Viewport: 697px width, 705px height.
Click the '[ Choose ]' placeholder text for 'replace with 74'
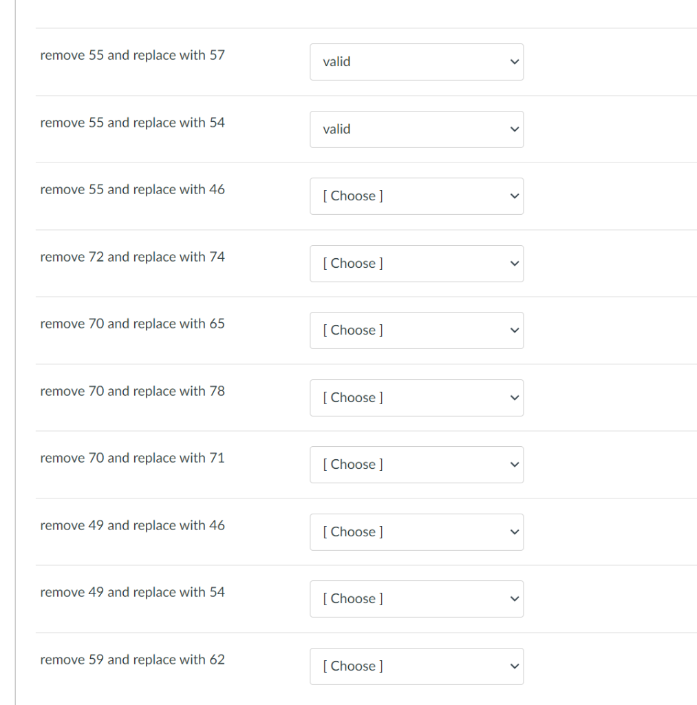[x=352, y=263]
